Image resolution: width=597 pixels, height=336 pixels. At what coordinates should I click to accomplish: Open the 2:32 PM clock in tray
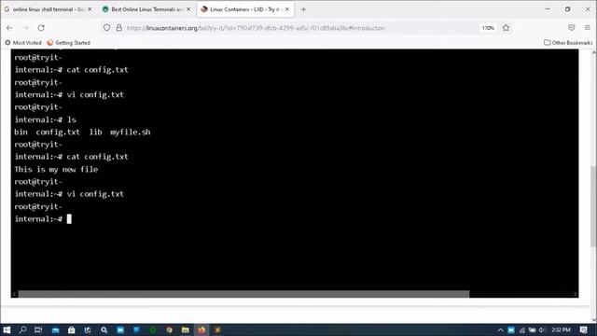561,329
